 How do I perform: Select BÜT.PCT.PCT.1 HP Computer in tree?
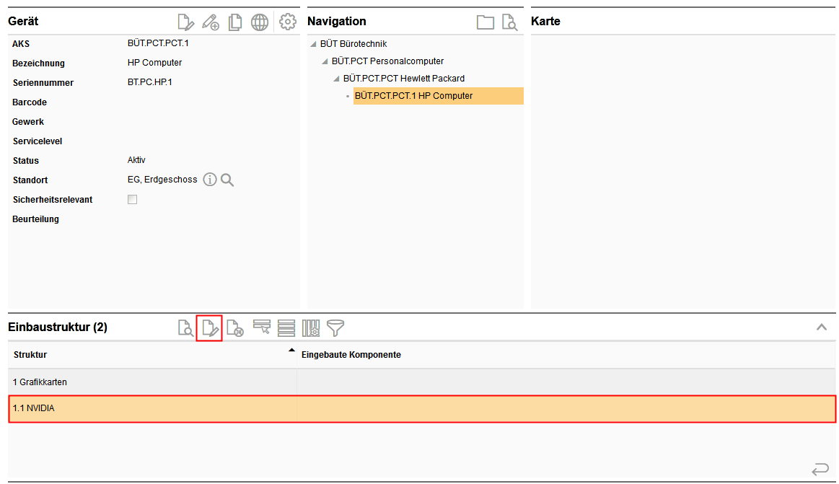coord(414,96)
